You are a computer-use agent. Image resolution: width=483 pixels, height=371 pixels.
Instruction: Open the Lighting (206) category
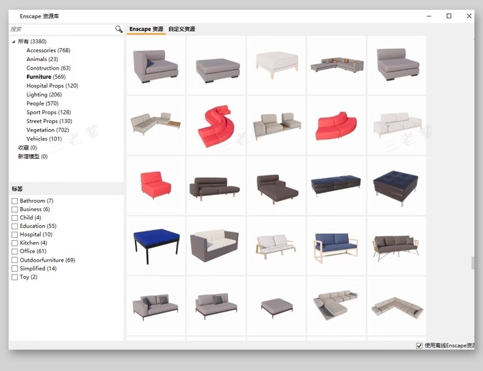pos(44,95)
